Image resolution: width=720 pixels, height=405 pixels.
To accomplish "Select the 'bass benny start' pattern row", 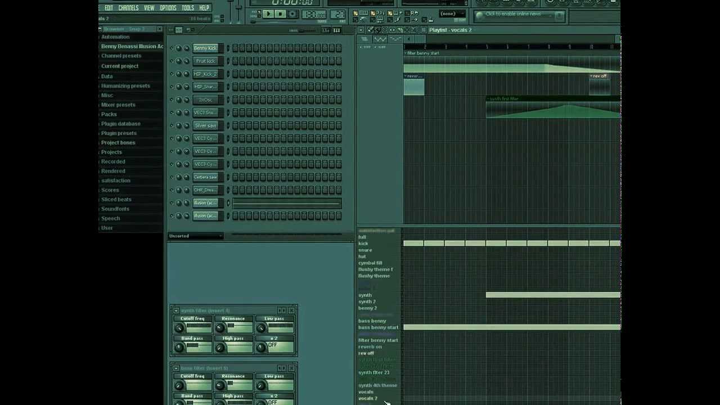I will pyautogui.click(x=378, y=327).
